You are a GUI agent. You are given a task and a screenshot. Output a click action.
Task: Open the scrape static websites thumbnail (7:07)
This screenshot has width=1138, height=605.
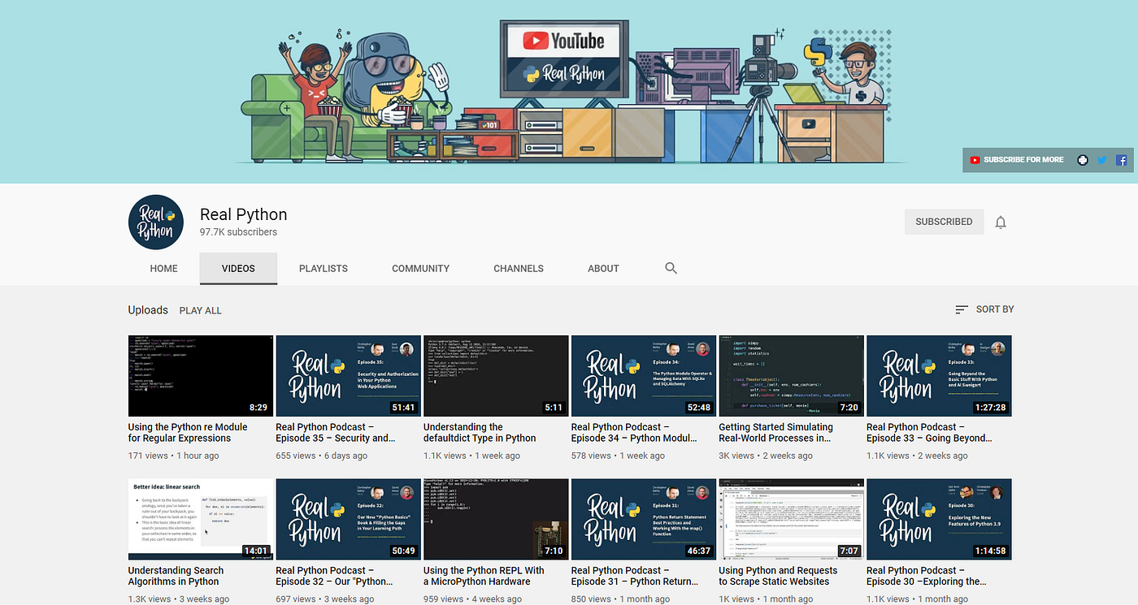click(x=792, y=519)
